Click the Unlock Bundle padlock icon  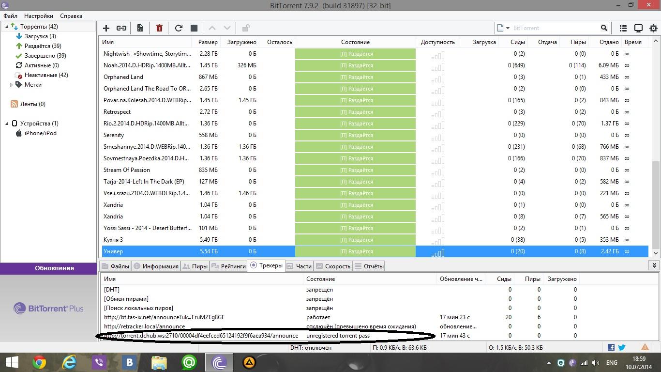[x=246, y=28]
